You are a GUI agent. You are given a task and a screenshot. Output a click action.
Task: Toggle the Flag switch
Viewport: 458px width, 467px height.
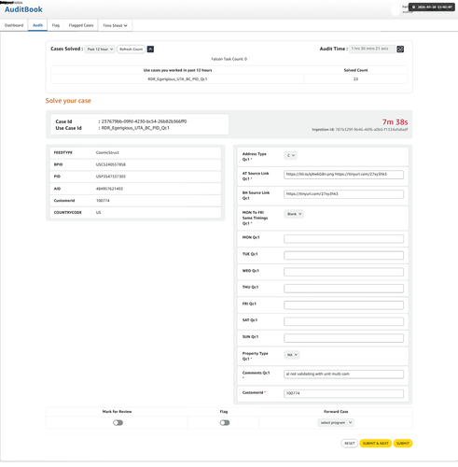tap(225, 423)
